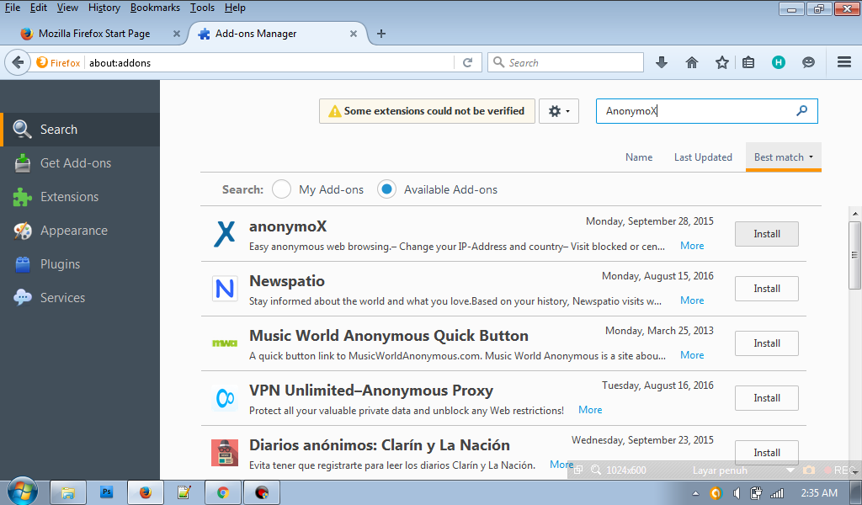Focus the toolbar Search field
The image size is (862, 505).
565,62
